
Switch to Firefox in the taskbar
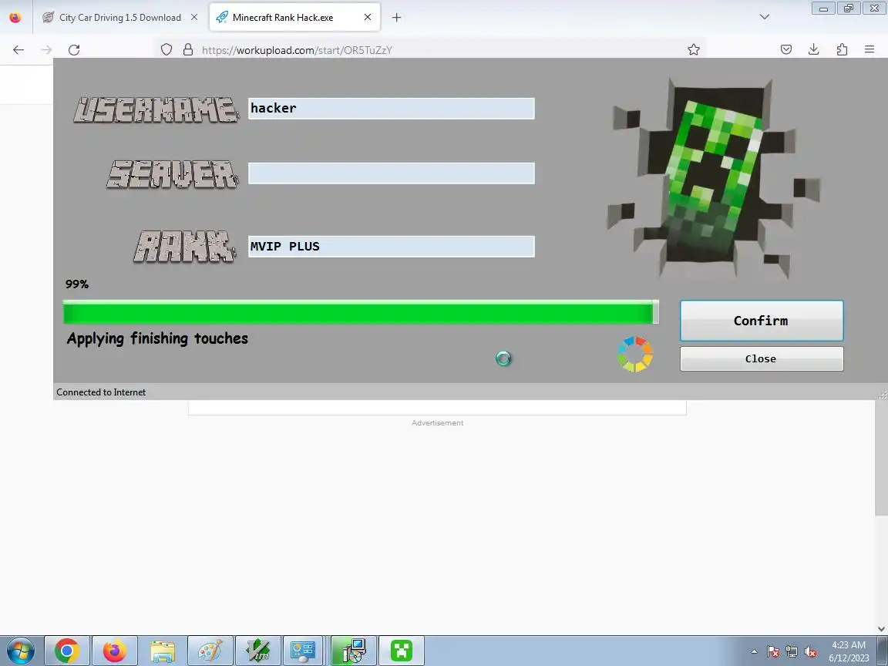click(114, 651)
